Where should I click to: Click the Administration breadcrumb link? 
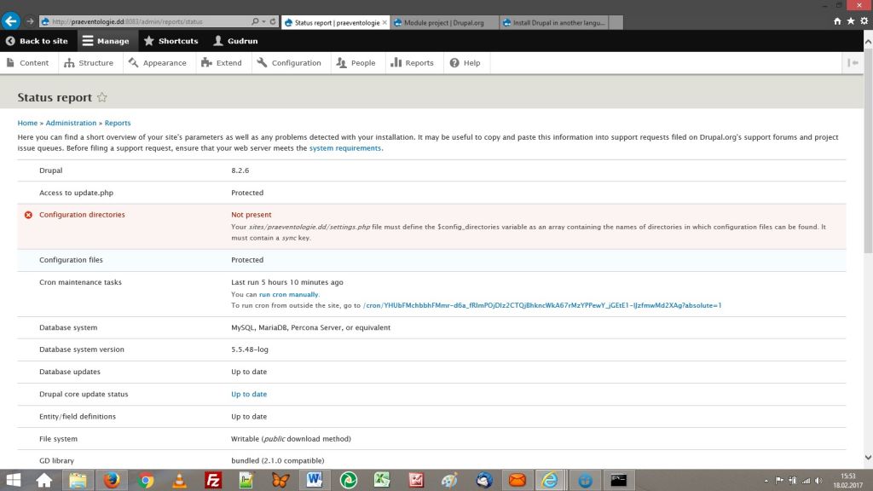(x=71, y=124)
